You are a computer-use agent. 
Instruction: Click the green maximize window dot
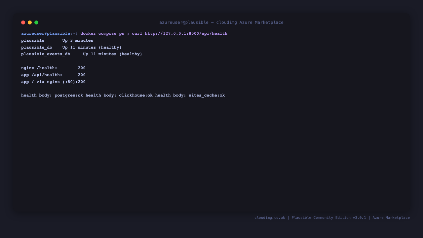pyautogui.click(x=36, y=22)
